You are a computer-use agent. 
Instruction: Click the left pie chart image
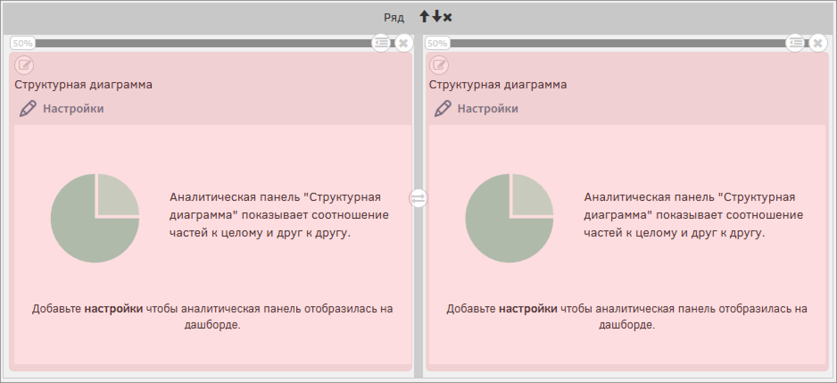[x=95, y=218]
